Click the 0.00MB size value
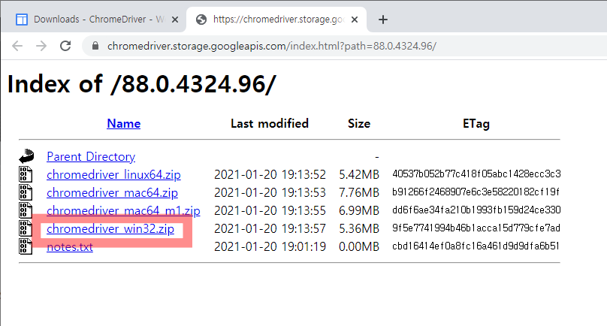The width and height of the screenshot is (607, 326). (x=359, y=246)
